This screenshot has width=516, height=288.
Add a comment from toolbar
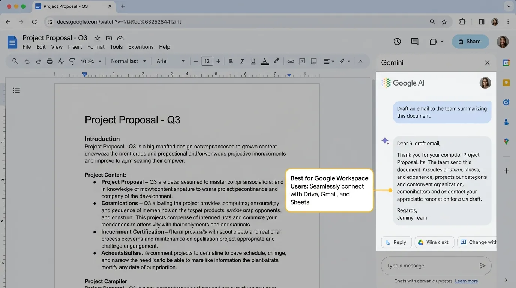302,61
